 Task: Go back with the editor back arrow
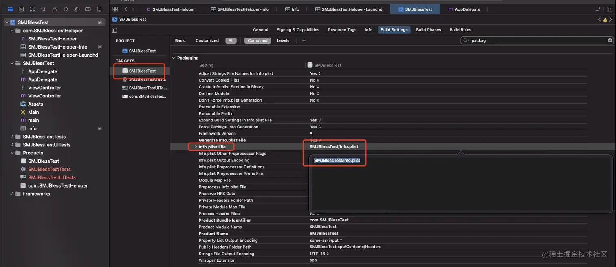pyautogui.click(x=125, y=9)
